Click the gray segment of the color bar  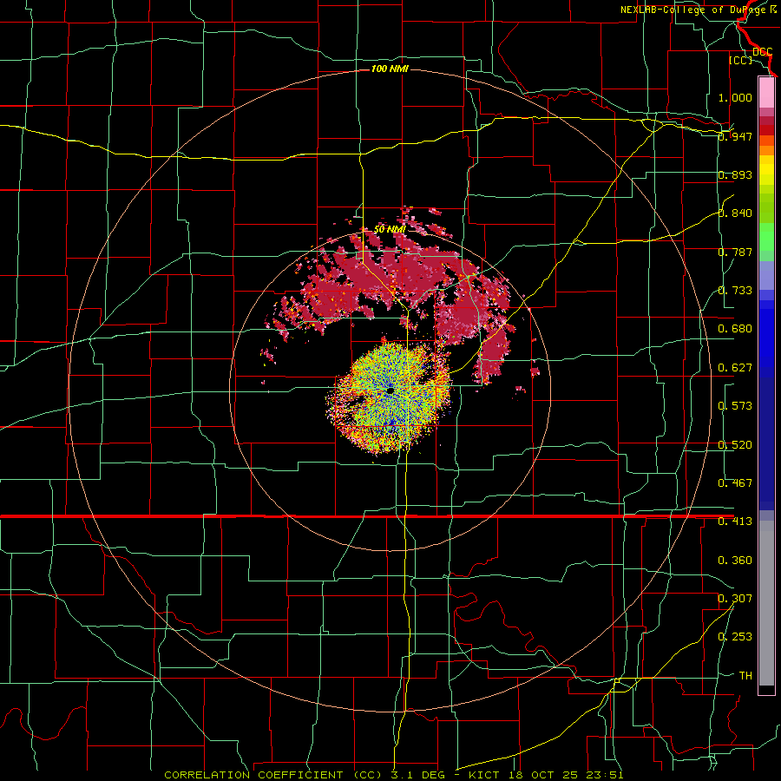click(766, 603)
